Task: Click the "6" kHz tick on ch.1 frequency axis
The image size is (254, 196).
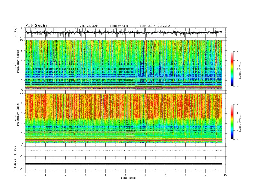Action: [22, 61]
